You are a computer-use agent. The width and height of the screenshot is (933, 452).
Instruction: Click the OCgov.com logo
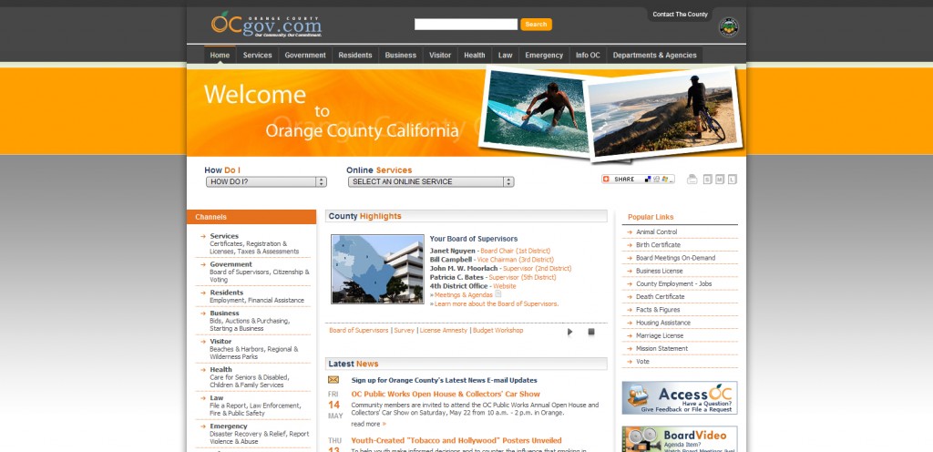tap(267, 25)
